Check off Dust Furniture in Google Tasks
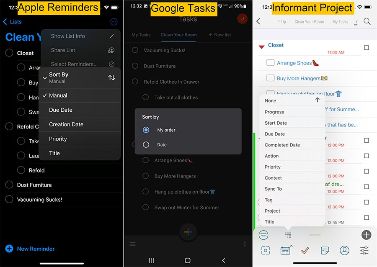 pos(135,66)
